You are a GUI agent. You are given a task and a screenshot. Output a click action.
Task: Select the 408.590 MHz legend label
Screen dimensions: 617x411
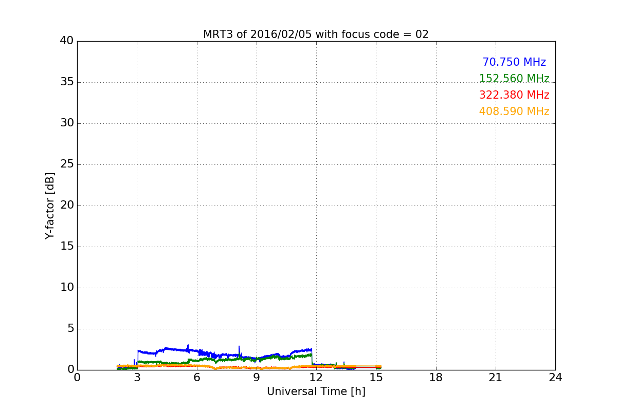[x=514, y=111]
